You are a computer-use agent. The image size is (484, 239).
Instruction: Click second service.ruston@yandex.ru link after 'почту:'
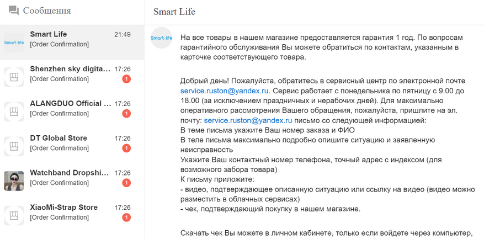click(248, 120)
